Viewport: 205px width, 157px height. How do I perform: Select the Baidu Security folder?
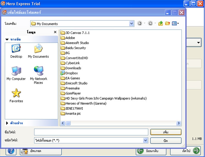pos(73,48)
